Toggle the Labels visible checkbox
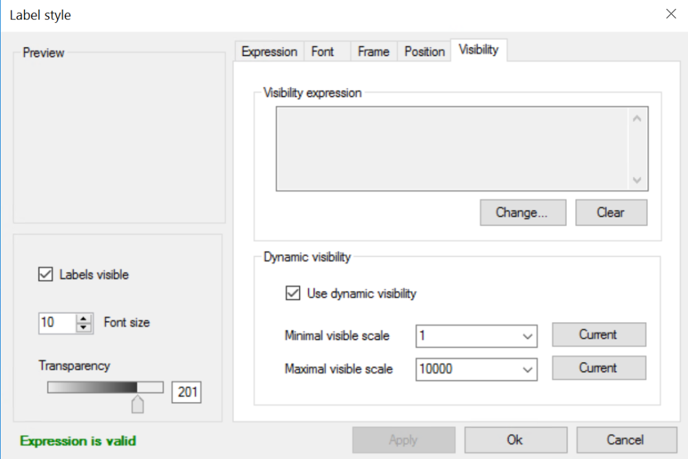Image resolution: width=688 pixels, height=459 pixels. coord(45,274)
